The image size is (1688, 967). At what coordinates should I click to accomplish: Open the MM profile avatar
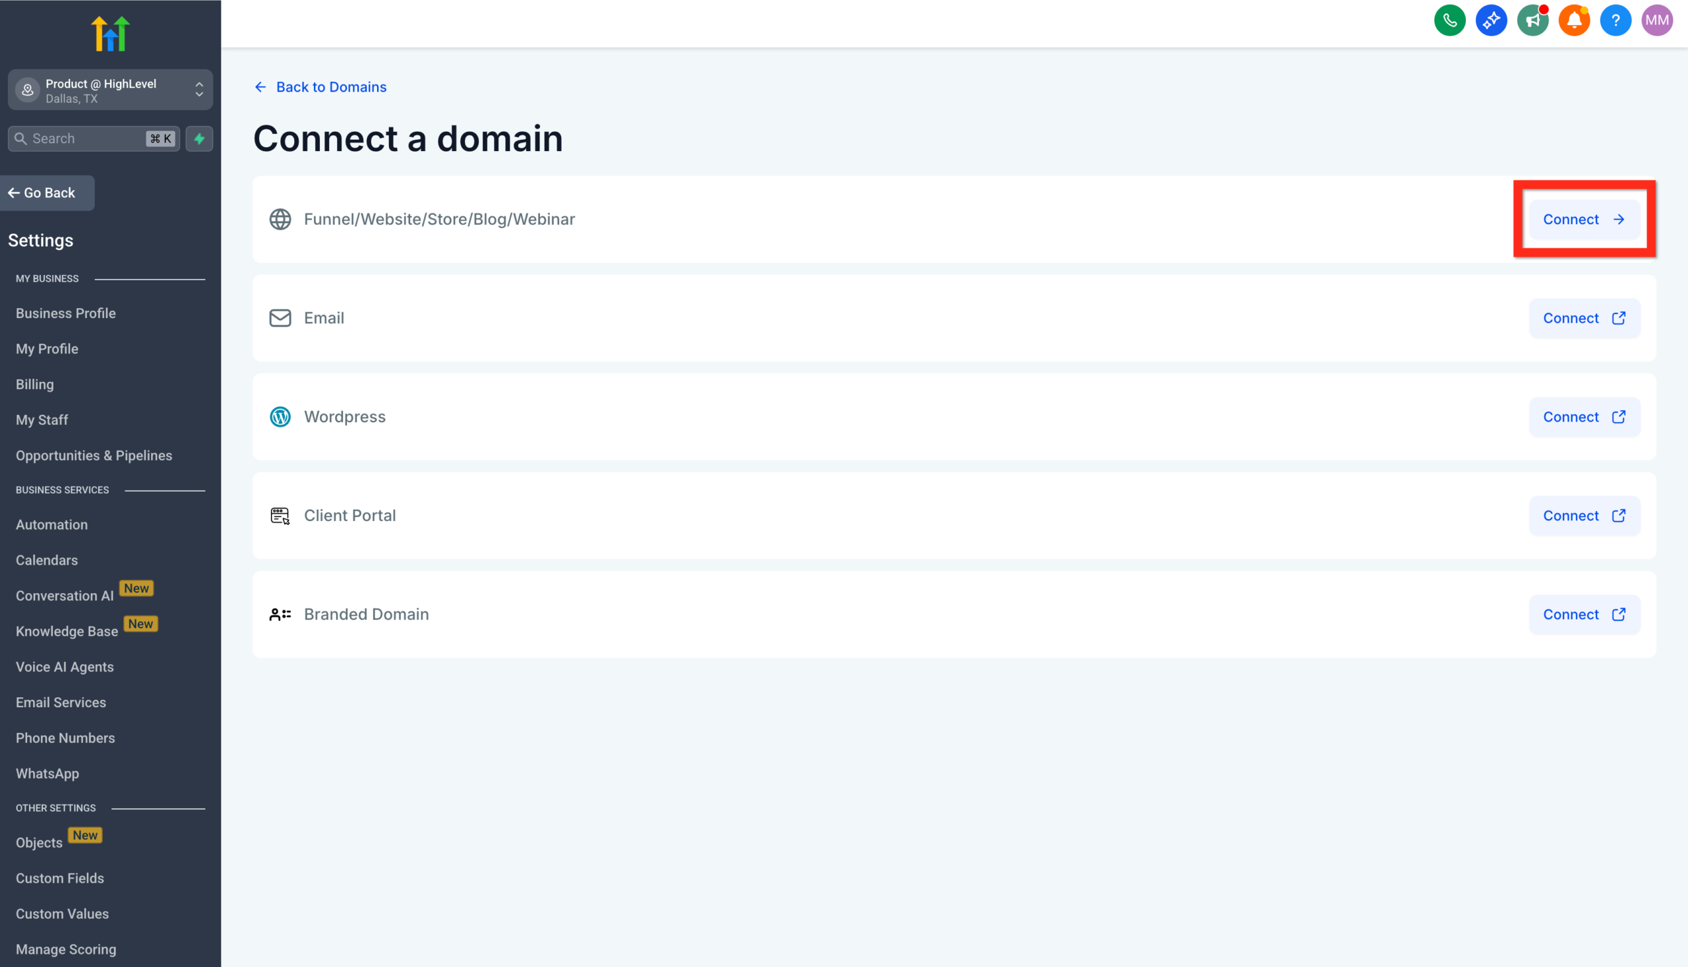tap(1657, 20)
